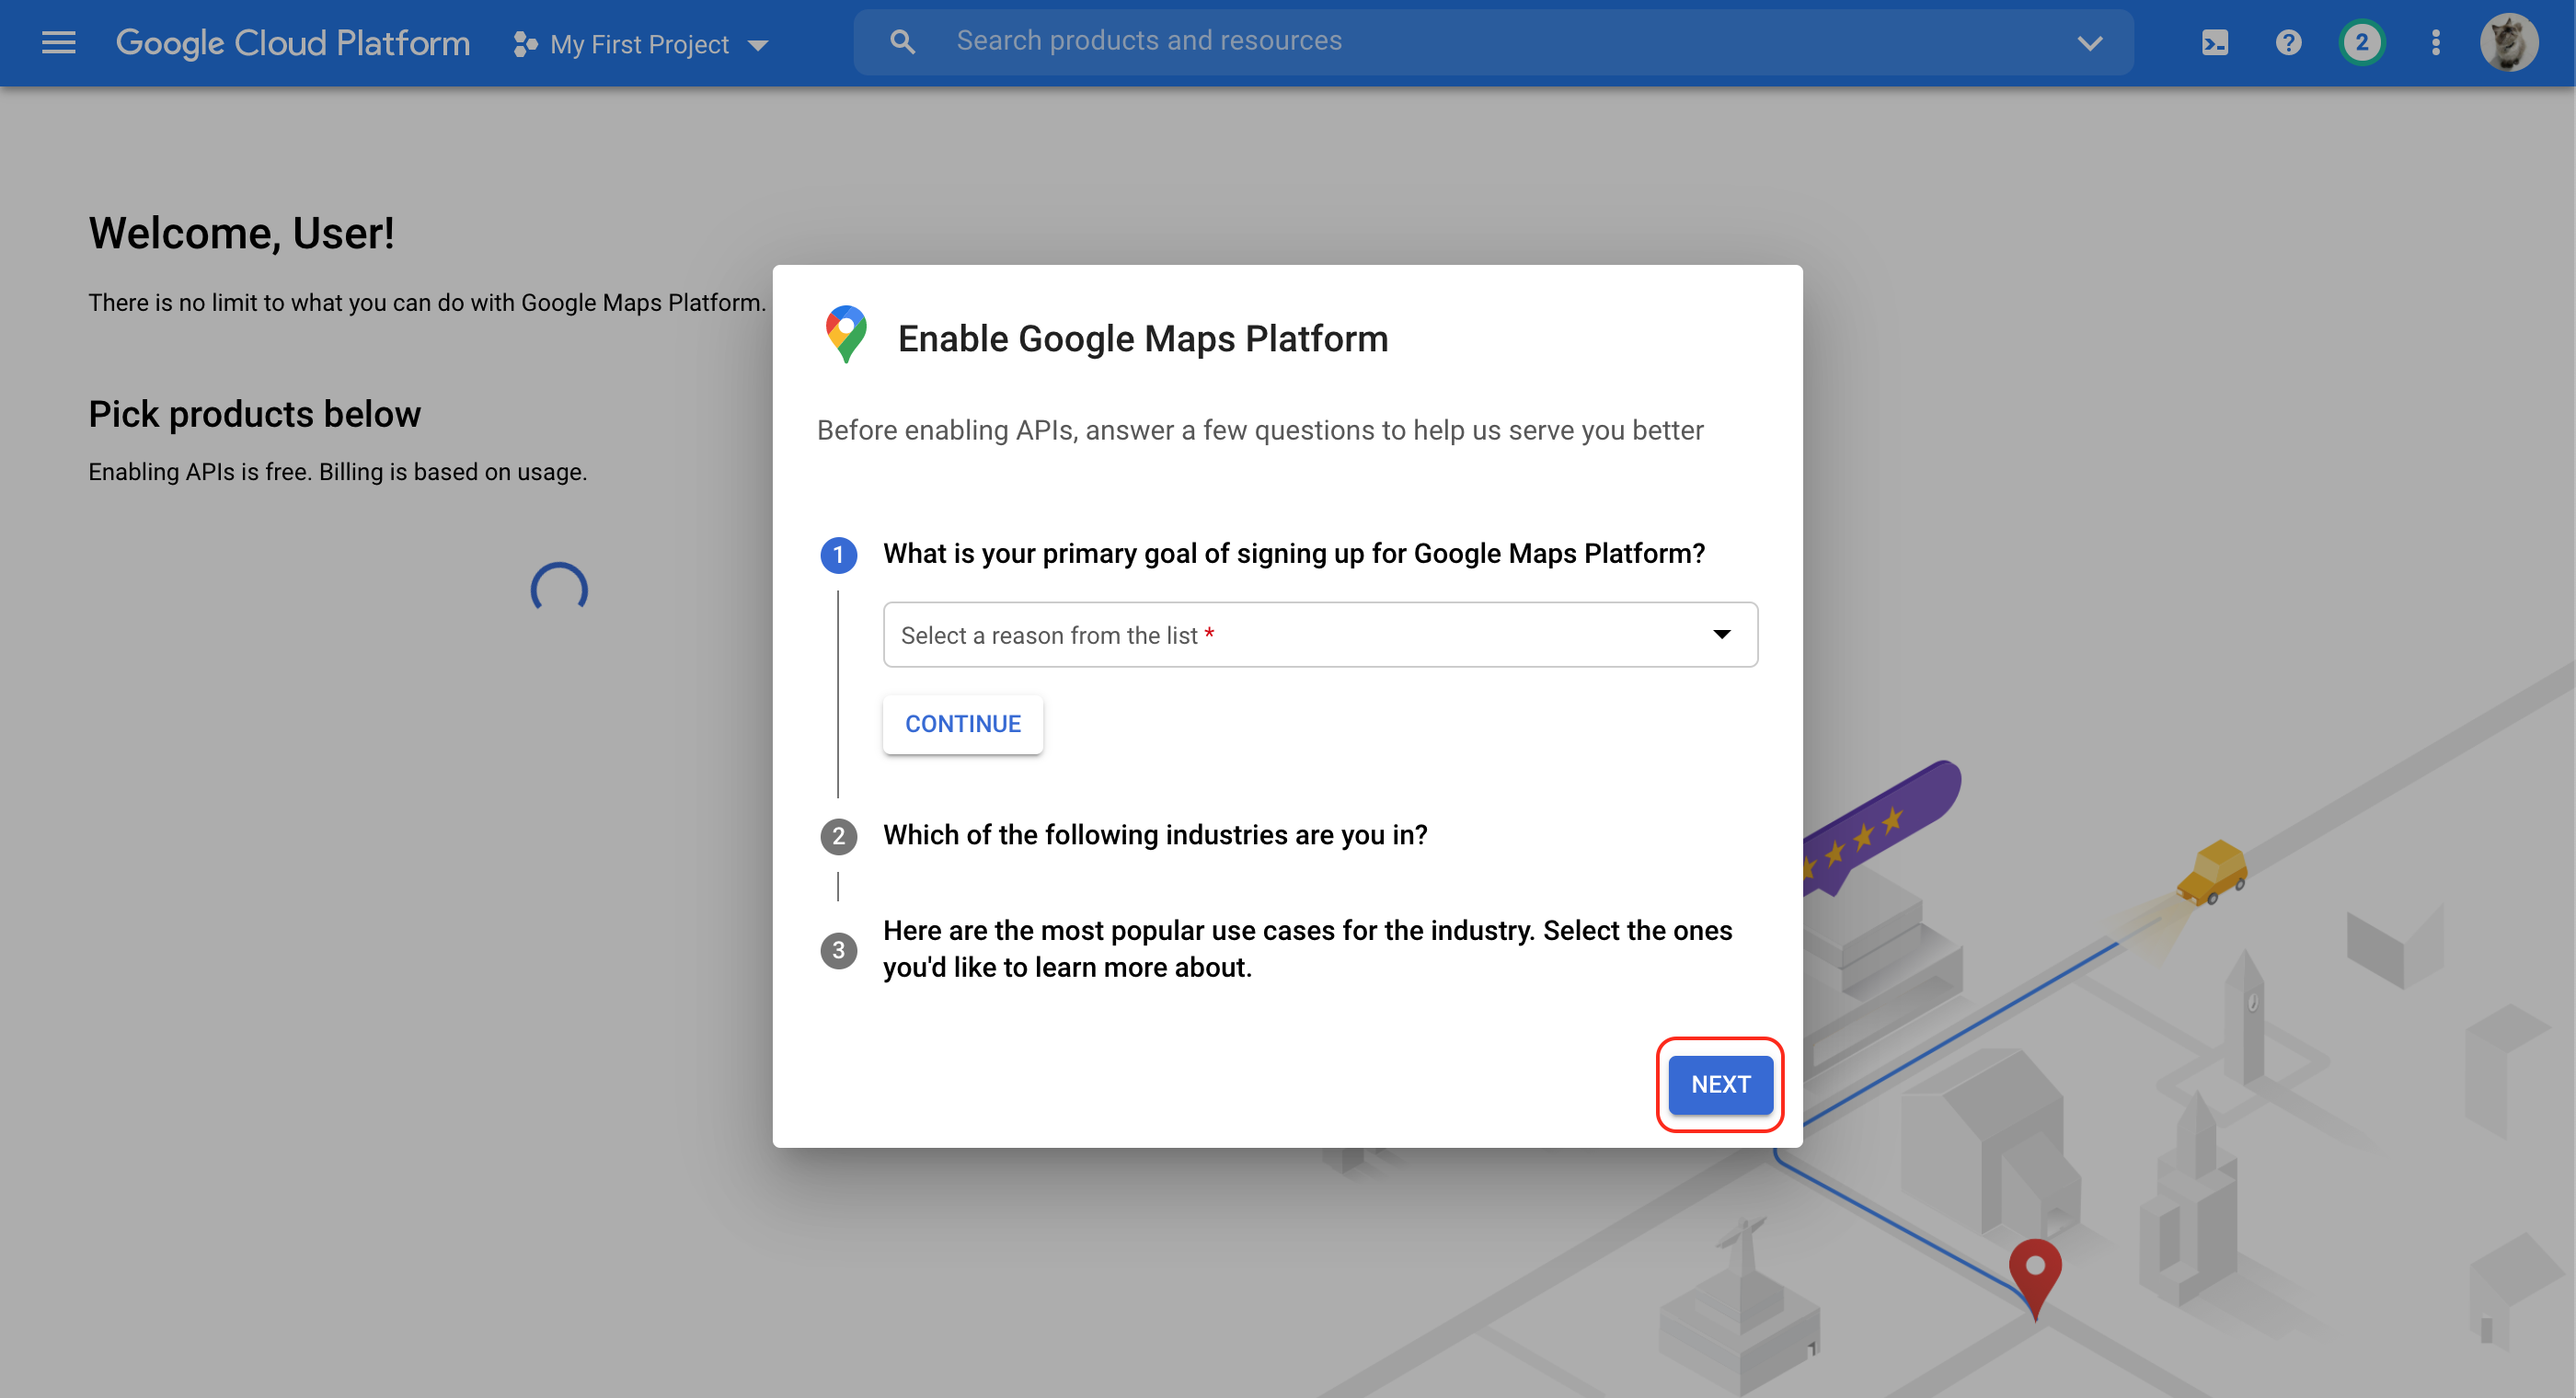
Task: Open the Select a reason dropdown
Action: (x=1320, y=635)
